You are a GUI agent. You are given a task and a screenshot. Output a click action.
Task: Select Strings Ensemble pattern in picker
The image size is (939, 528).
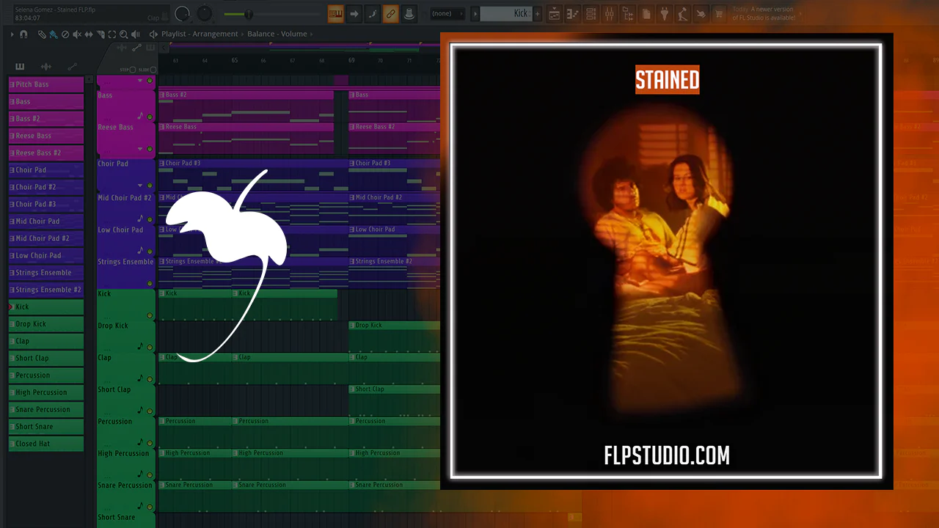click(x=46, y=272)
